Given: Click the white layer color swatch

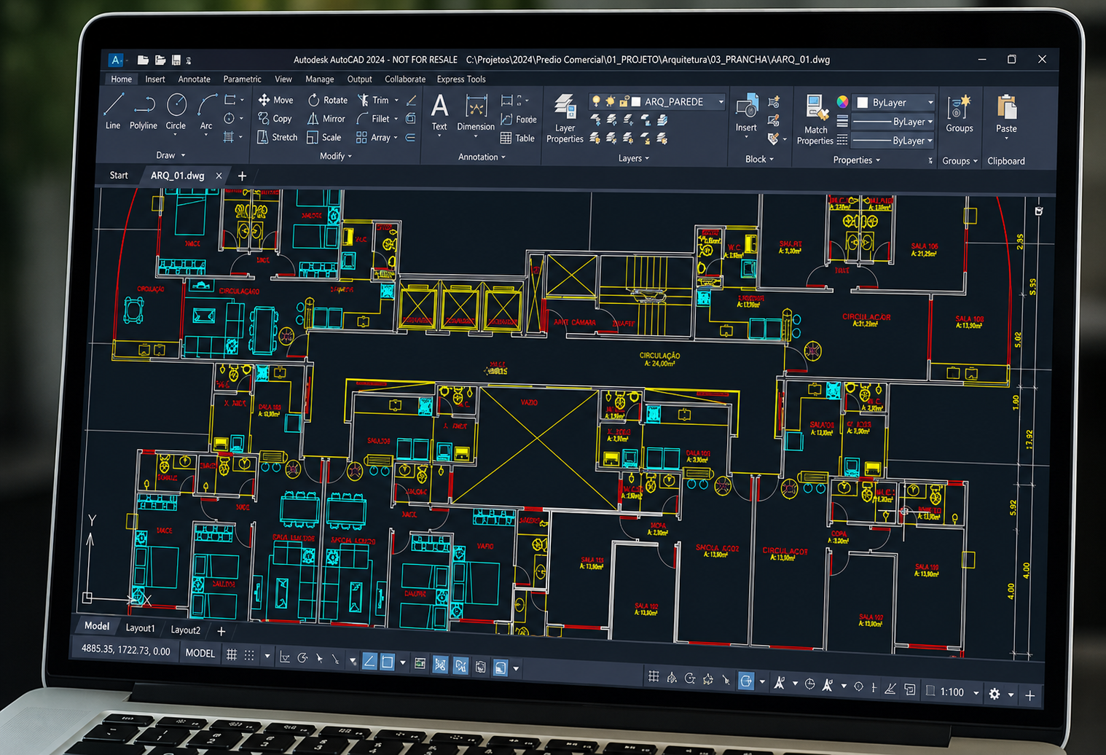Looking at the screenshot, I should (x=635, y=102).
